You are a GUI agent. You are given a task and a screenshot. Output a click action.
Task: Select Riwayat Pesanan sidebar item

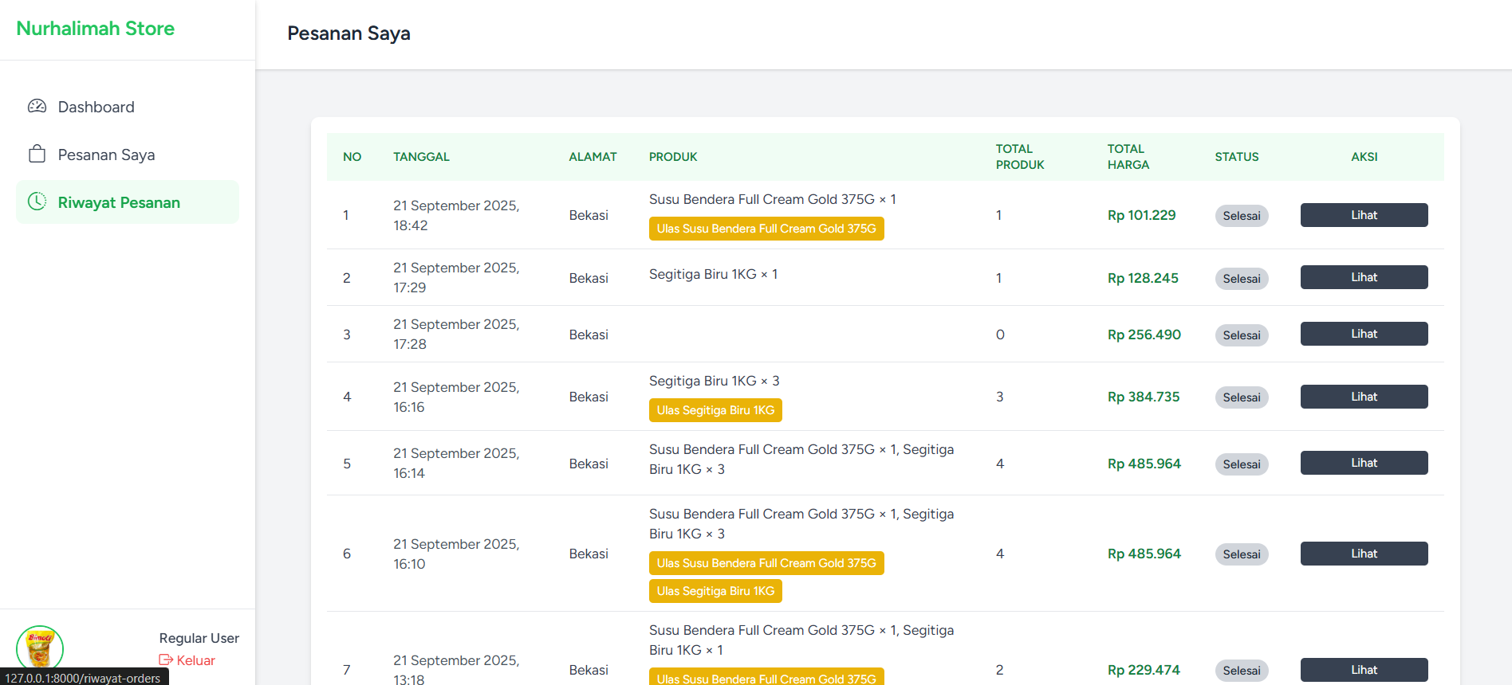(119, 202)
